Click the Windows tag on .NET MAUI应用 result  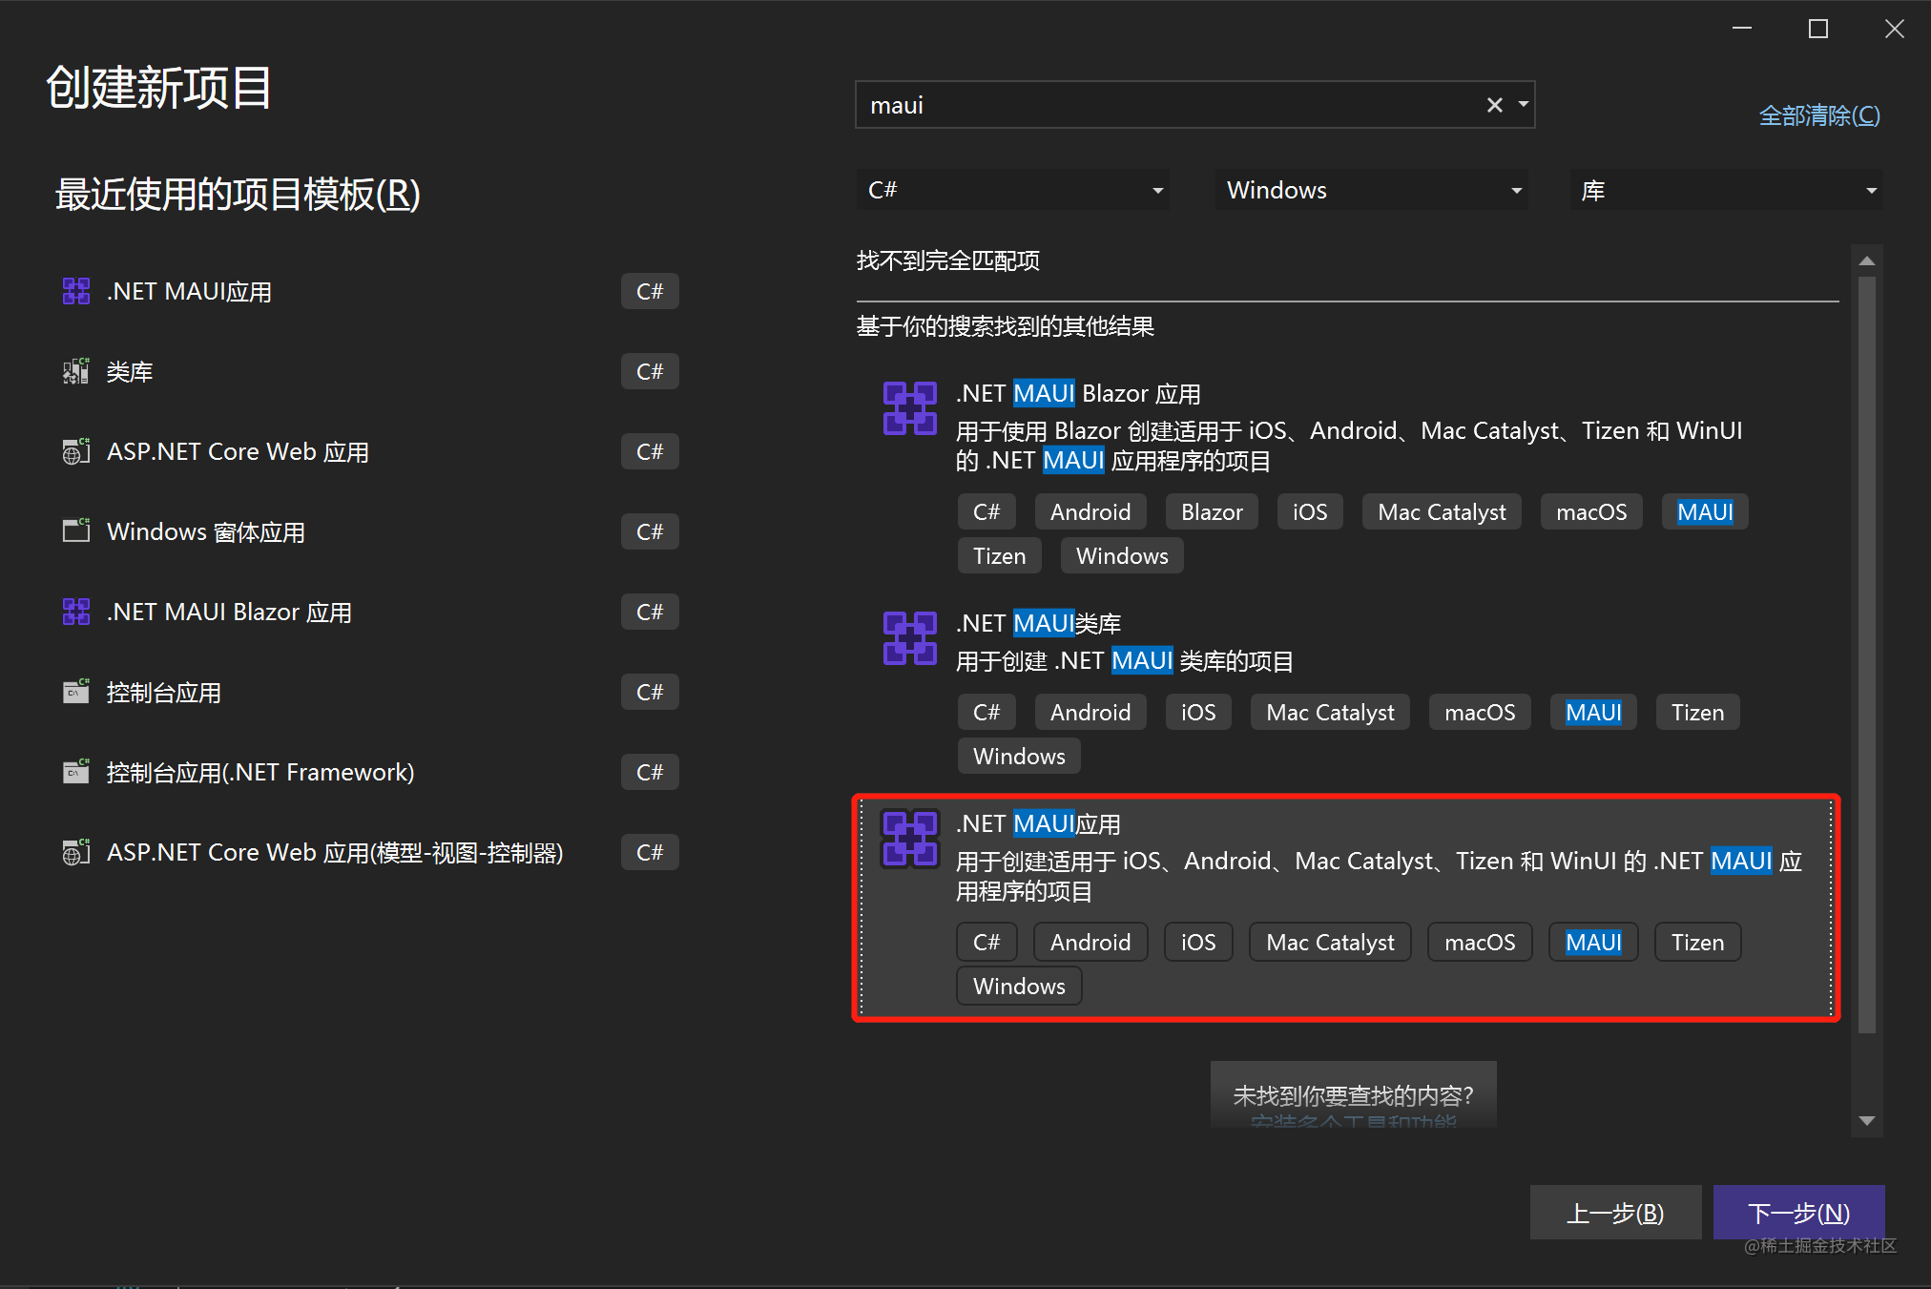[x=1019, y=987]
